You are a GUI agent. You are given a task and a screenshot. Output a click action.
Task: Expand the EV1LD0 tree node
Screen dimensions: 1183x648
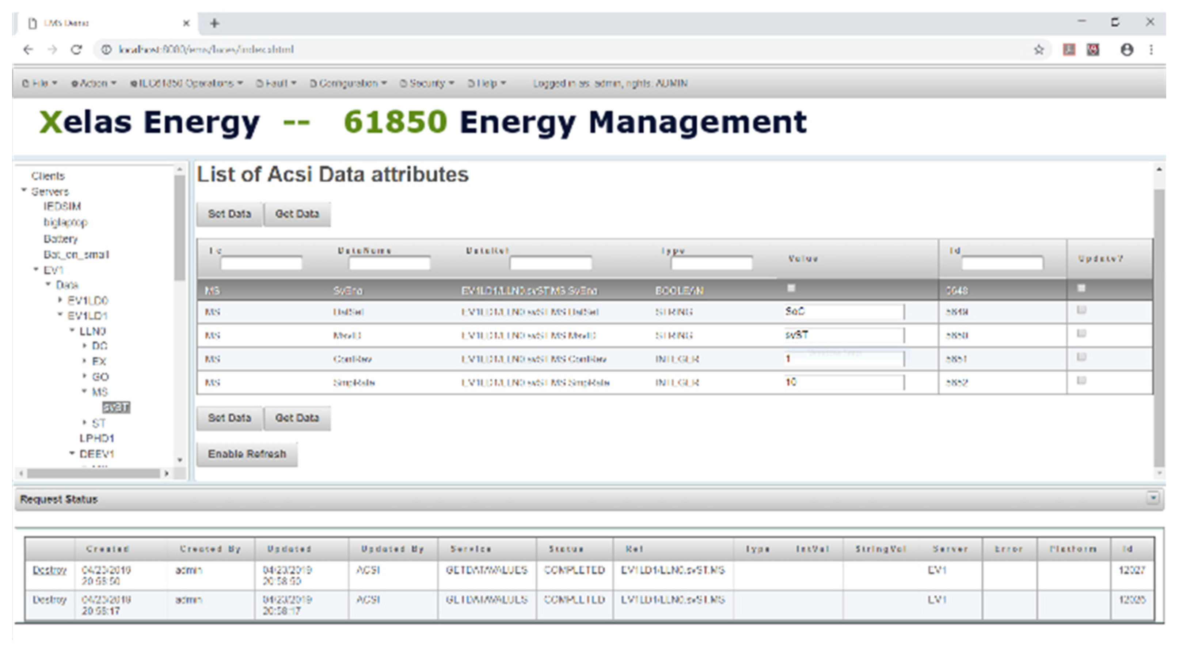tap(60, 300)
